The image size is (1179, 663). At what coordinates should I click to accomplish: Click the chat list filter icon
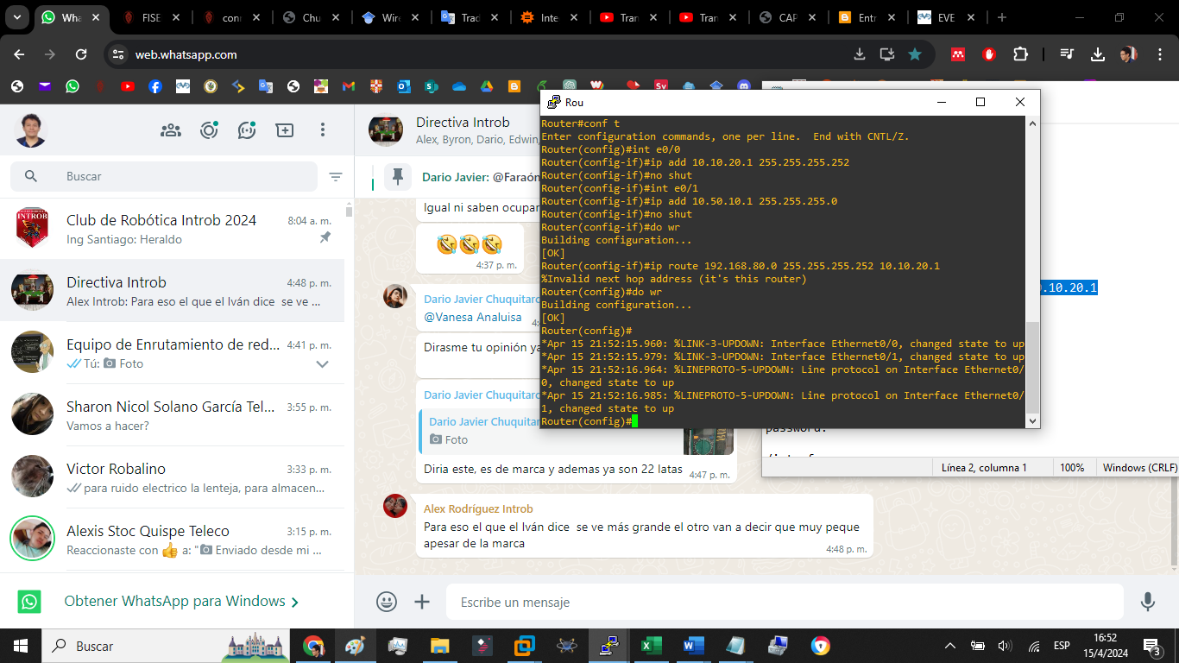(336, 177)
